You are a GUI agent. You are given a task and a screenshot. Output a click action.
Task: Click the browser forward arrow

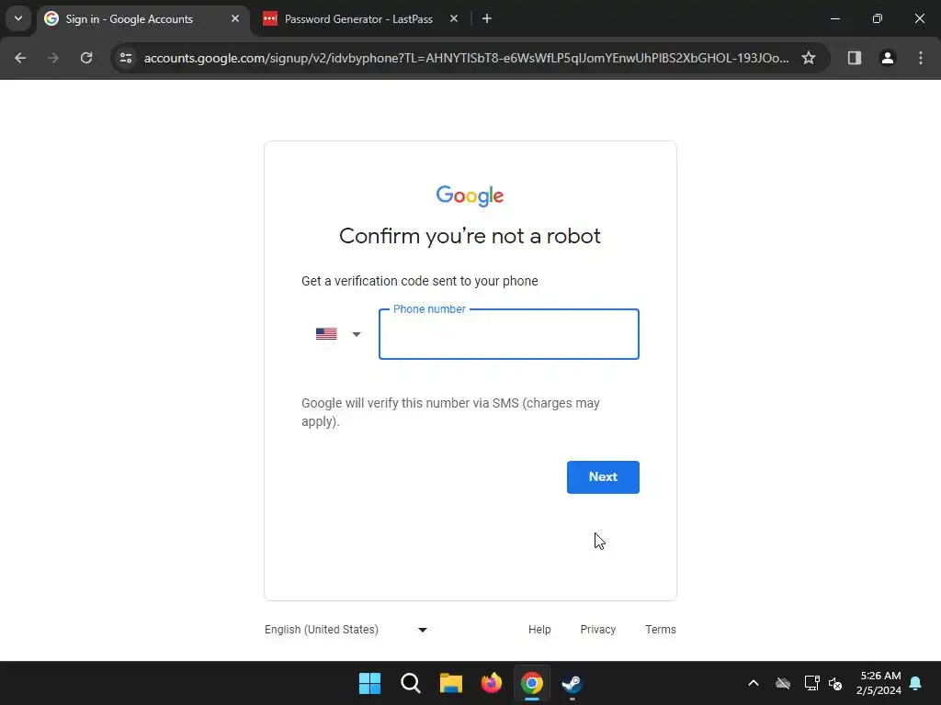pos(53,58)
